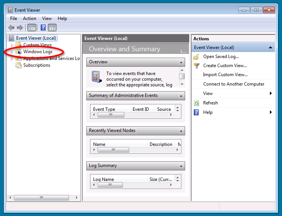
Task: Click the Open Saved Log folder icon
Action: pos(196,57)
